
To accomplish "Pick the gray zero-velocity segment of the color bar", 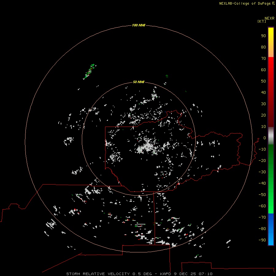I will [x=271, y=136].
